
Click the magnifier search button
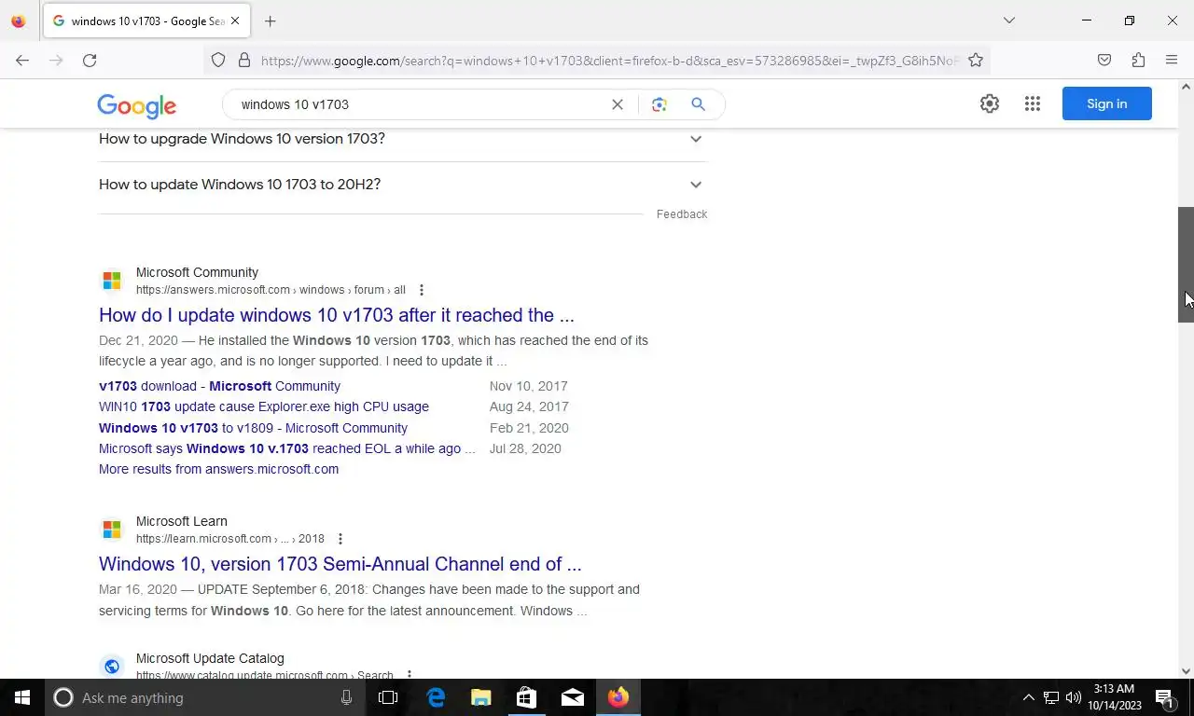coord(698,104)
